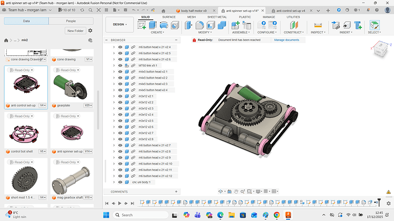Viewport: 394px width, 221px height.
Task: Toggle visibility of m4x5 button head v2:1
Action: point(120,71)
